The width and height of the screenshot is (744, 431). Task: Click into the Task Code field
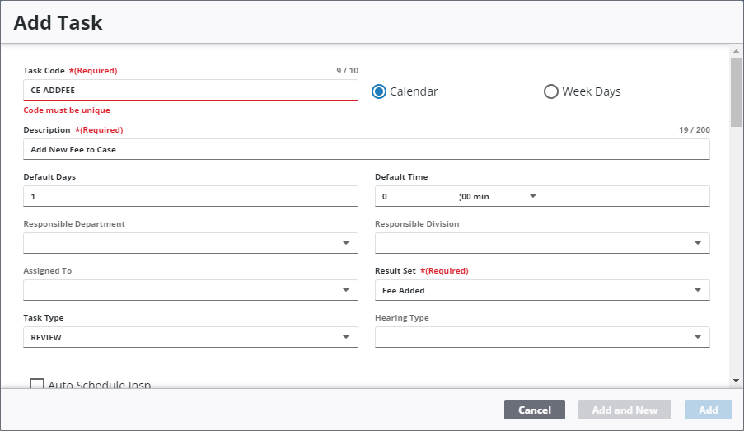tap(190, 90)
